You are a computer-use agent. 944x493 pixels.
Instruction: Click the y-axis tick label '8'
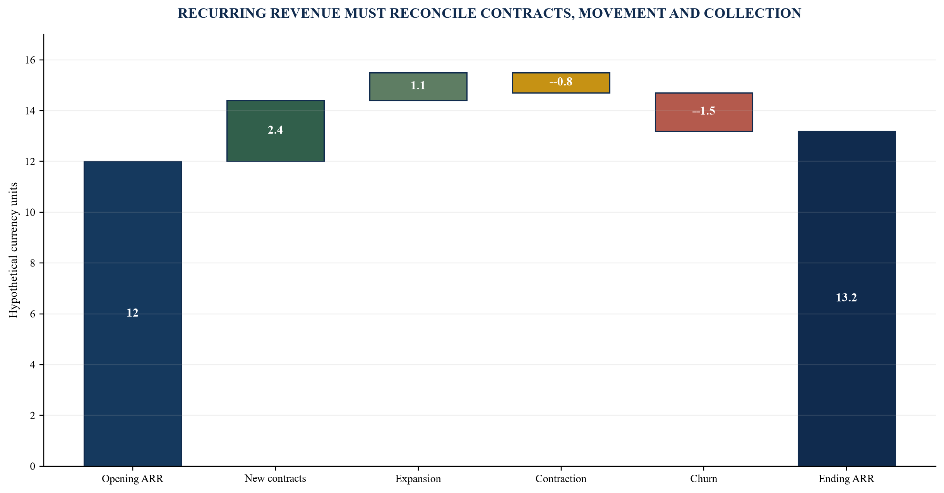tap(33, 263)
